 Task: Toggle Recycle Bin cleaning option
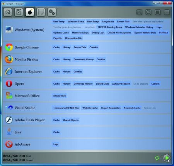coord(108,22)
